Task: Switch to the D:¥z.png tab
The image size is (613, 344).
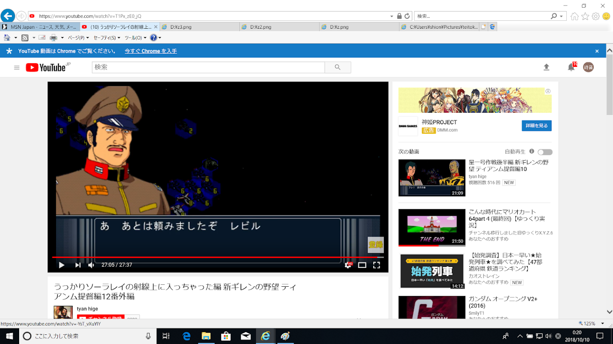Action: click(x=359, y=27)
